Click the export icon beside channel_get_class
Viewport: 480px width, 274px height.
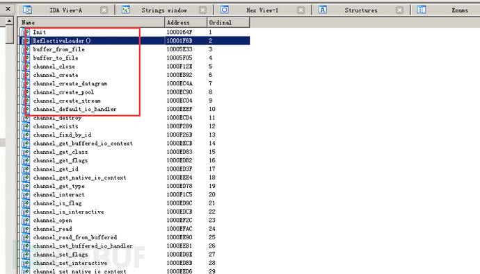pos(26,152)
